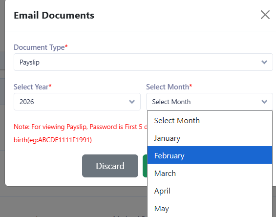Click the chevron arrow in Select Month field
Screen dimensions: 276x217
pos(264,102)
